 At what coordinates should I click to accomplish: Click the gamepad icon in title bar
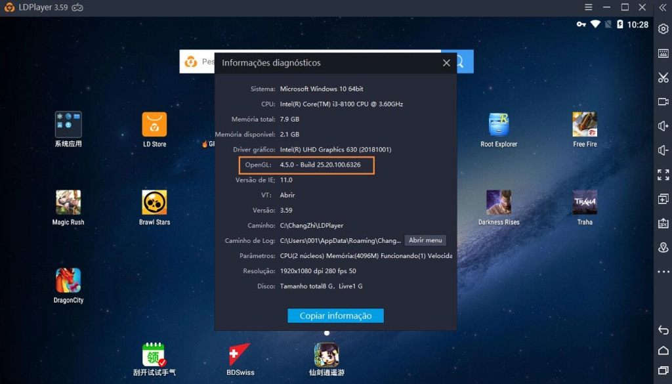(x=77, y=7)
